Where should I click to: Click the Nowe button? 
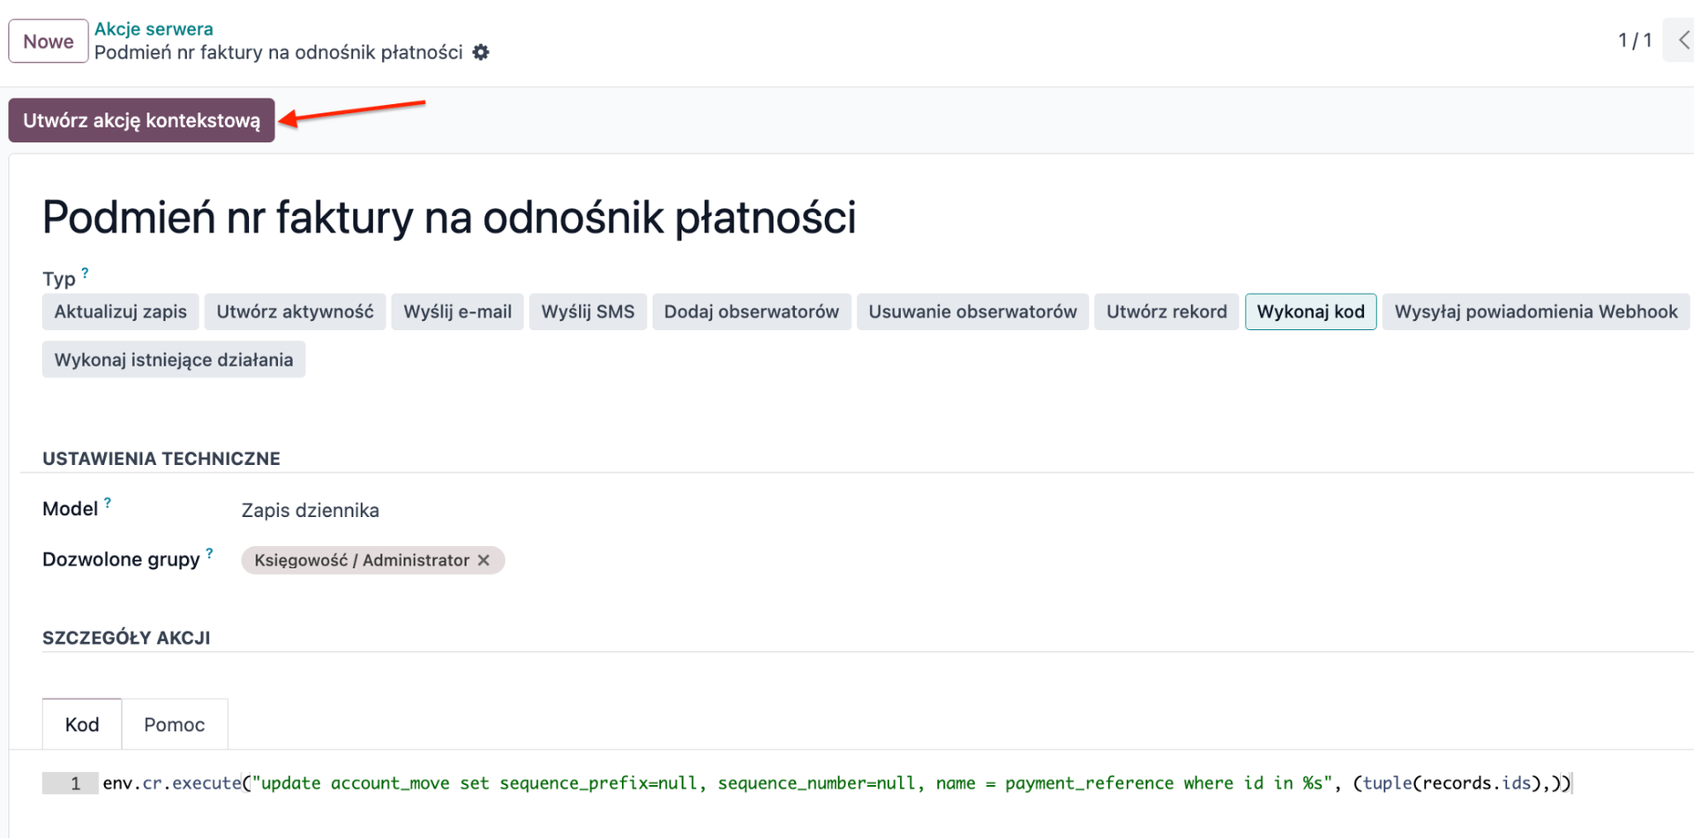coord(49,41)
